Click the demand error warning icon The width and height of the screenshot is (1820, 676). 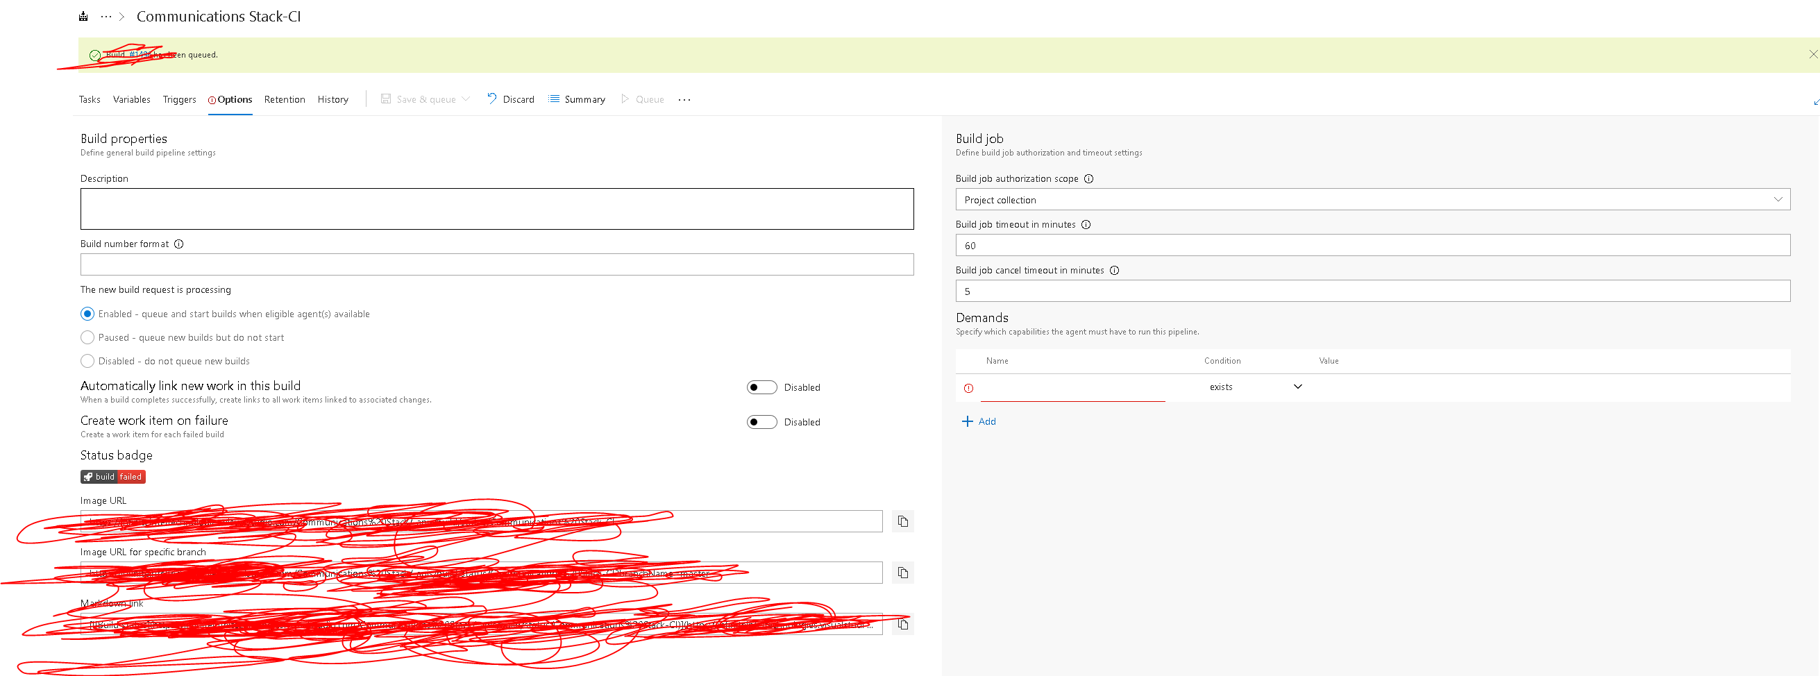[x=968, y=389]
